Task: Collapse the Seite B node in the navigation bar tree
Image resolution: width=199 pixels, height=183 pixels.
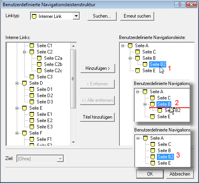Action: click(130, 58)
